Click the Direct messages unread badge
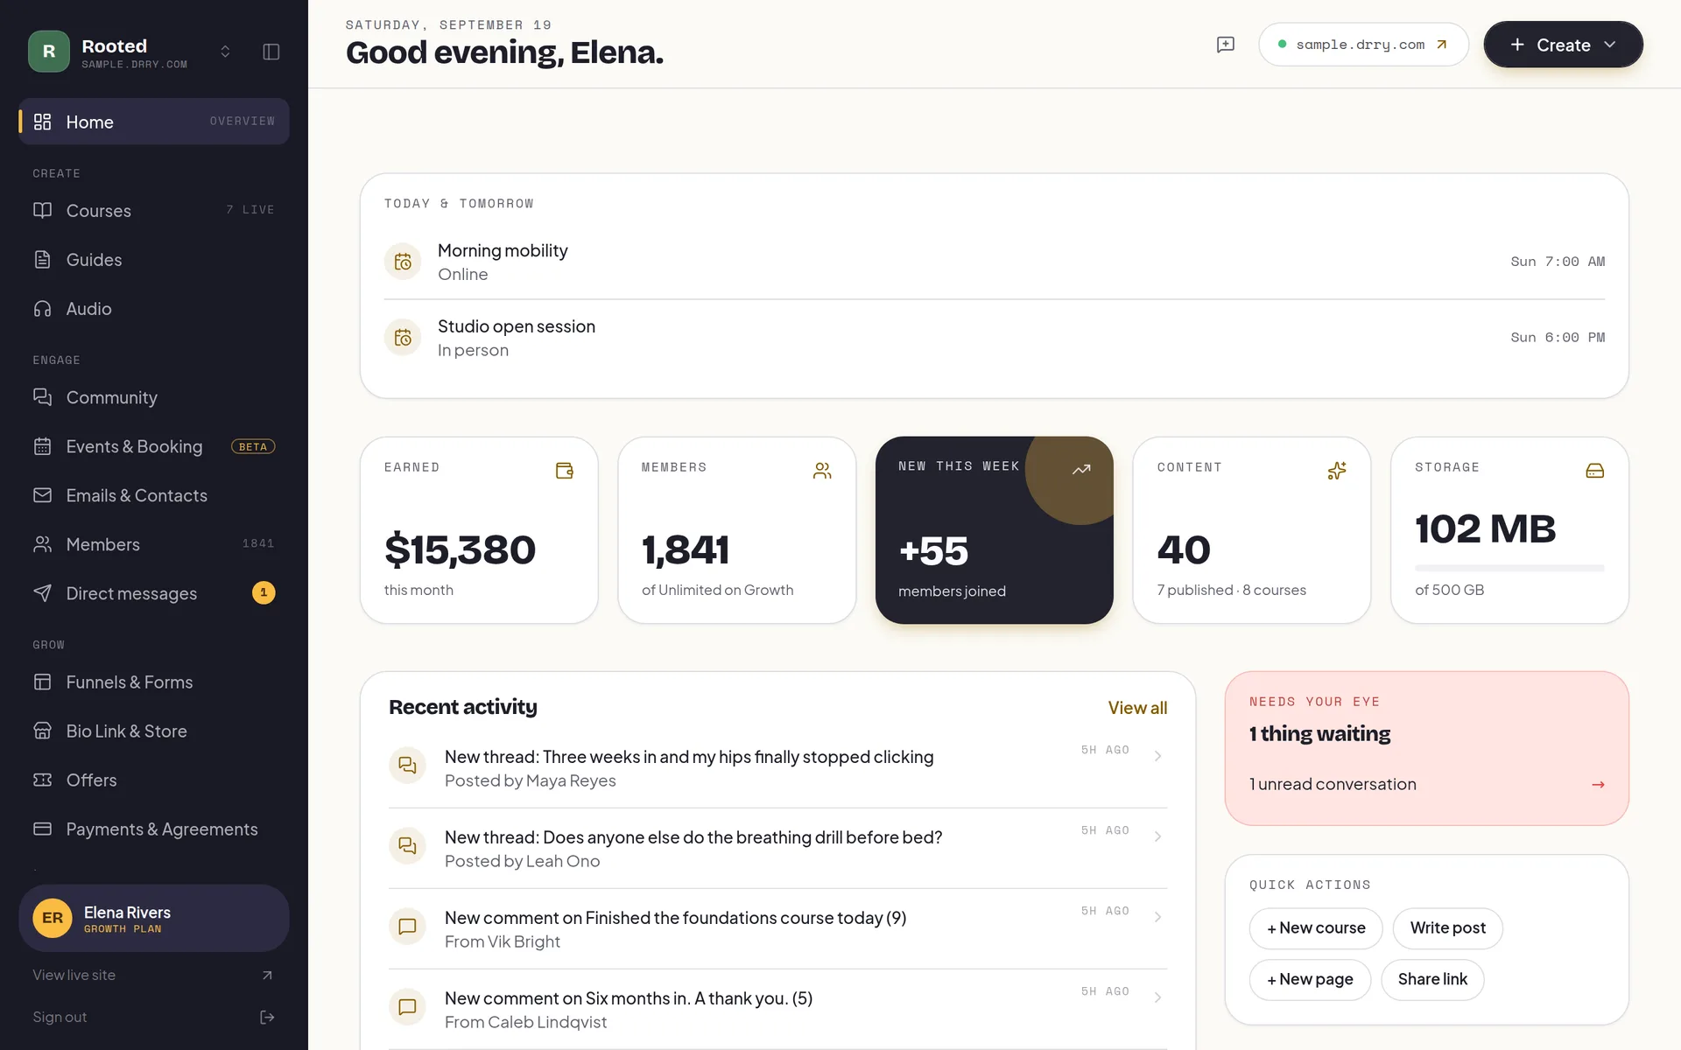Image resolution: width=1681 pixels, height=1050 pixels. click(x=264, y=593)
